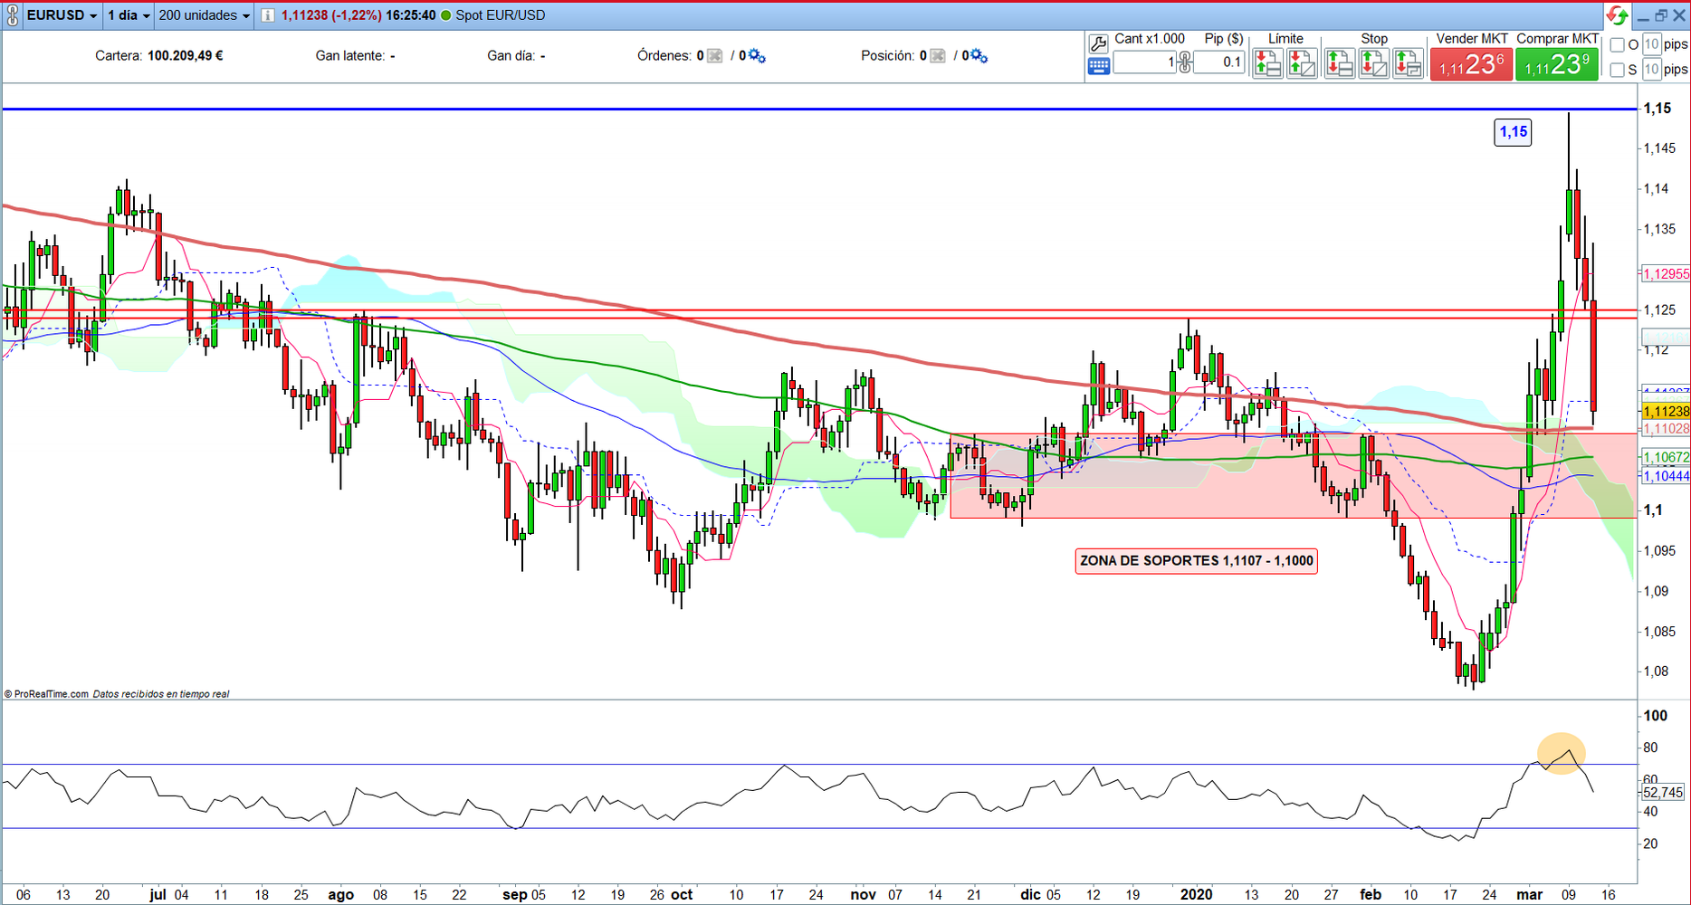Toggle the blue keyboard trading icon

point(1098,66)
